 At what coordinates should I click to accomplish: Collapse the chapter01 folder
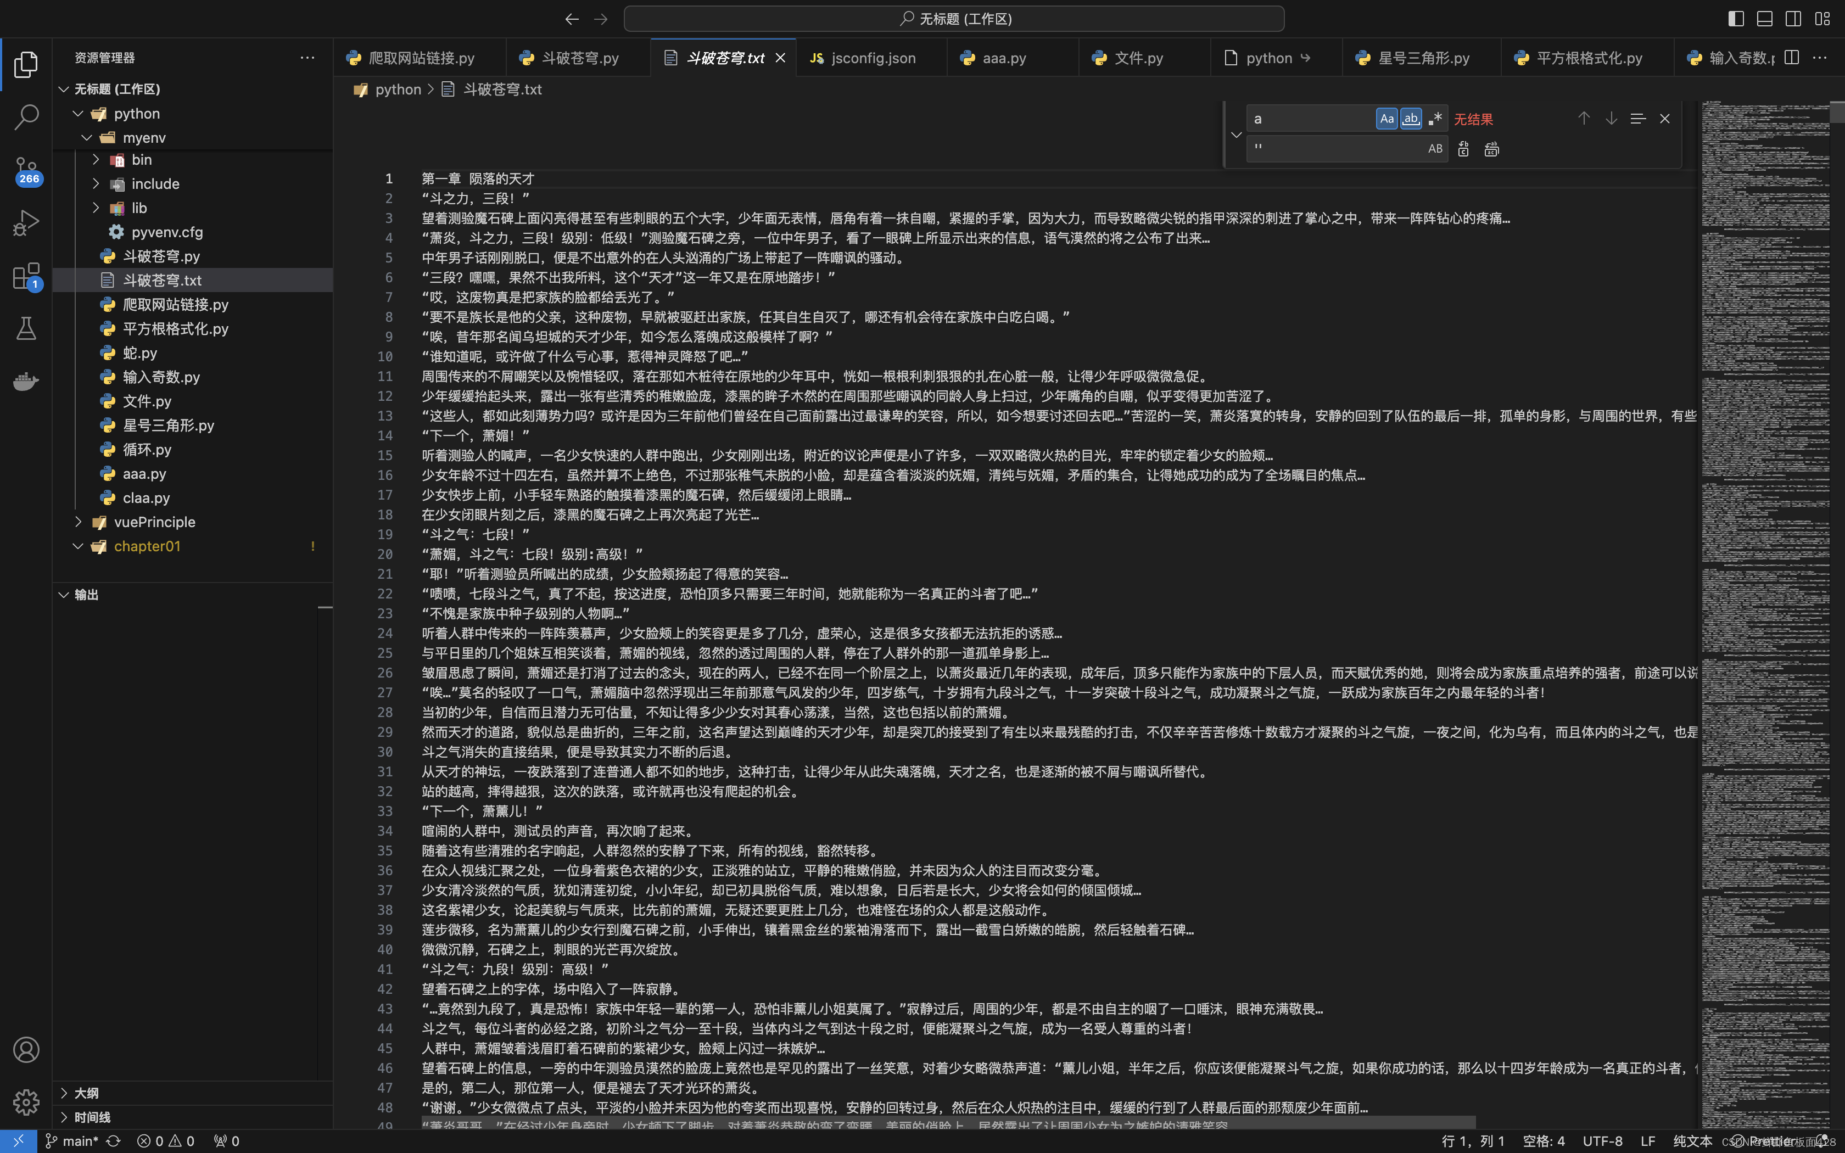tap(78, 547)
